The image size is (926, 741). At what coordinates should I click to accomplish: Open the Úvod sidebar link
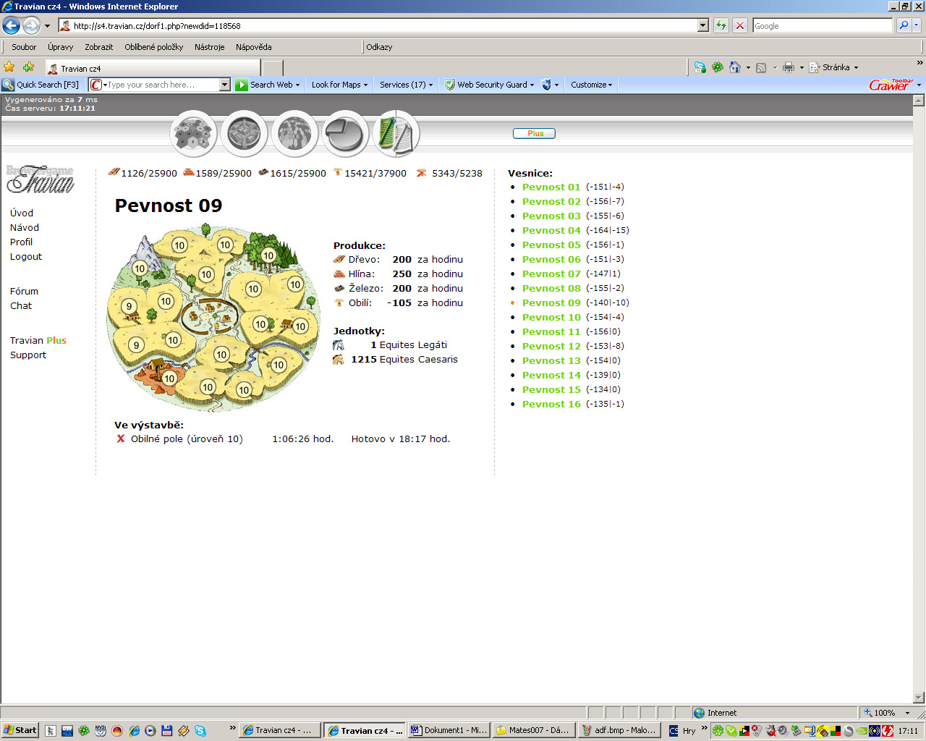[22, 213]
